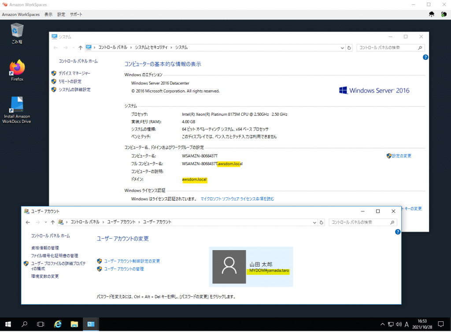This screenshot has height=332, width=451.
Task: Click the Windows Start button
Action: (x=8, y=324)
